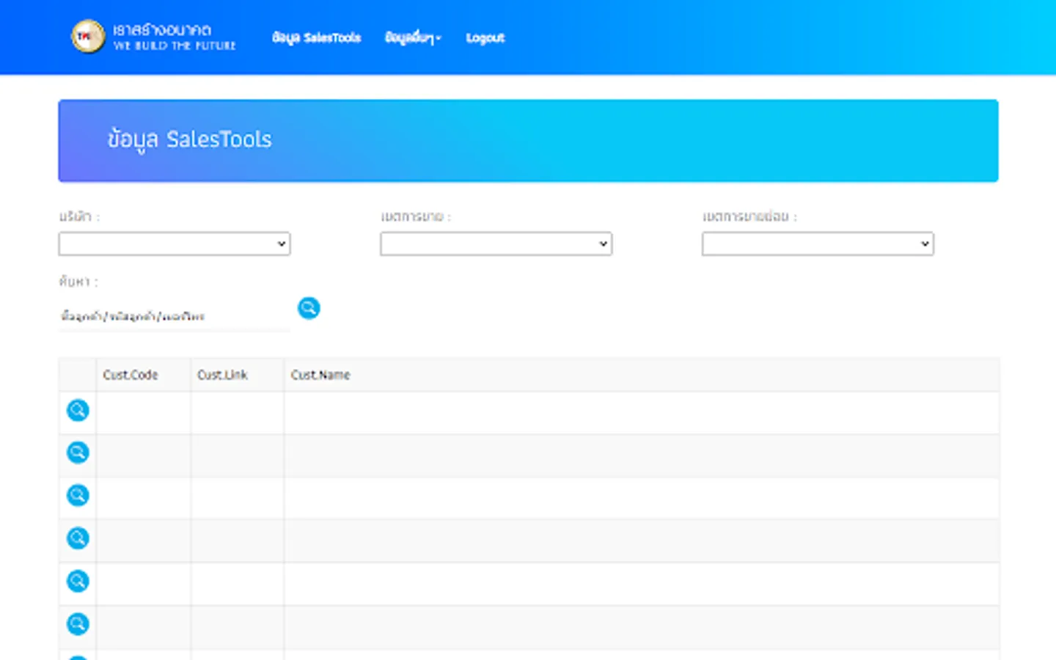Open details via the second table row's magnifier

click(78, 452)
